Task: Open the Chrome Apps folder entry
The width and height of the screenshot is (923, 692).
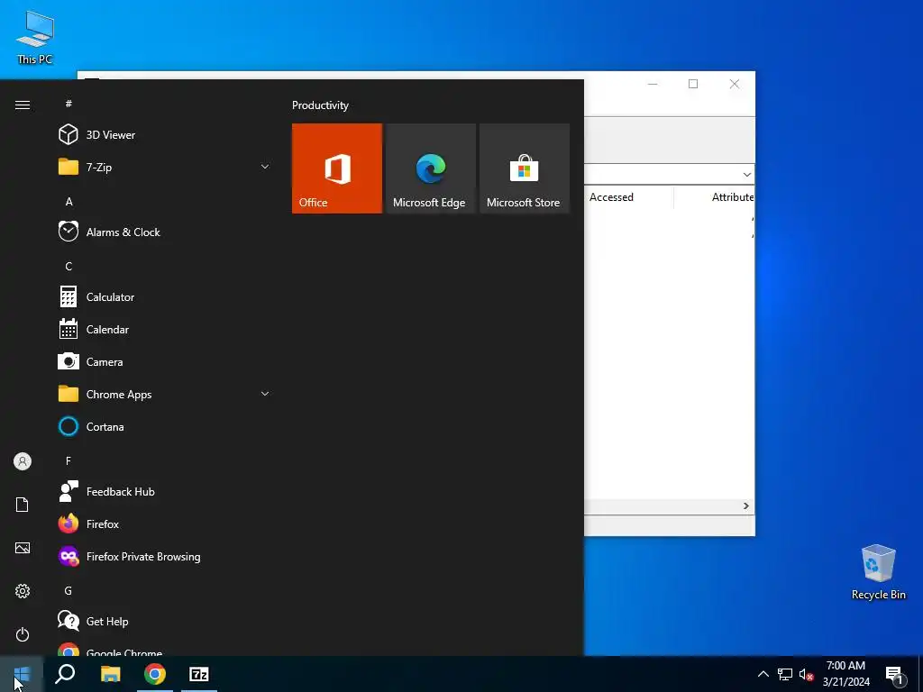Action: pos(163,395)
